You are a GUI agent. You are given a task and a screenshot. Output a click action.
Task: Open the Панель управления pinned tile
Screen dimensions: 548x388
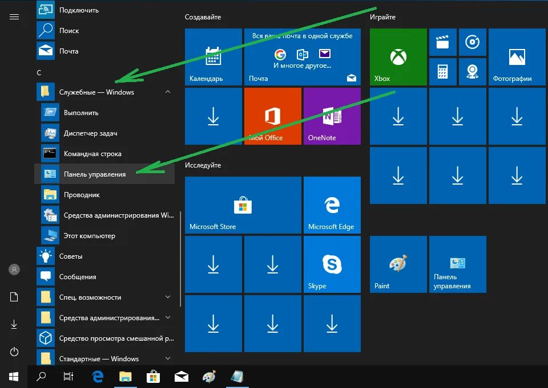(457, 264)
